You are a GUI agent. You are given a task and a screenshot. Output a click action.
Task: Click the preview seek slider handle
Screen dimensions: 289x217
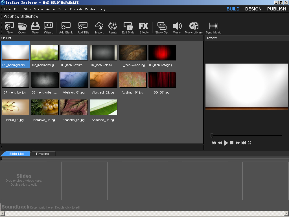click(x=212, y=136)
